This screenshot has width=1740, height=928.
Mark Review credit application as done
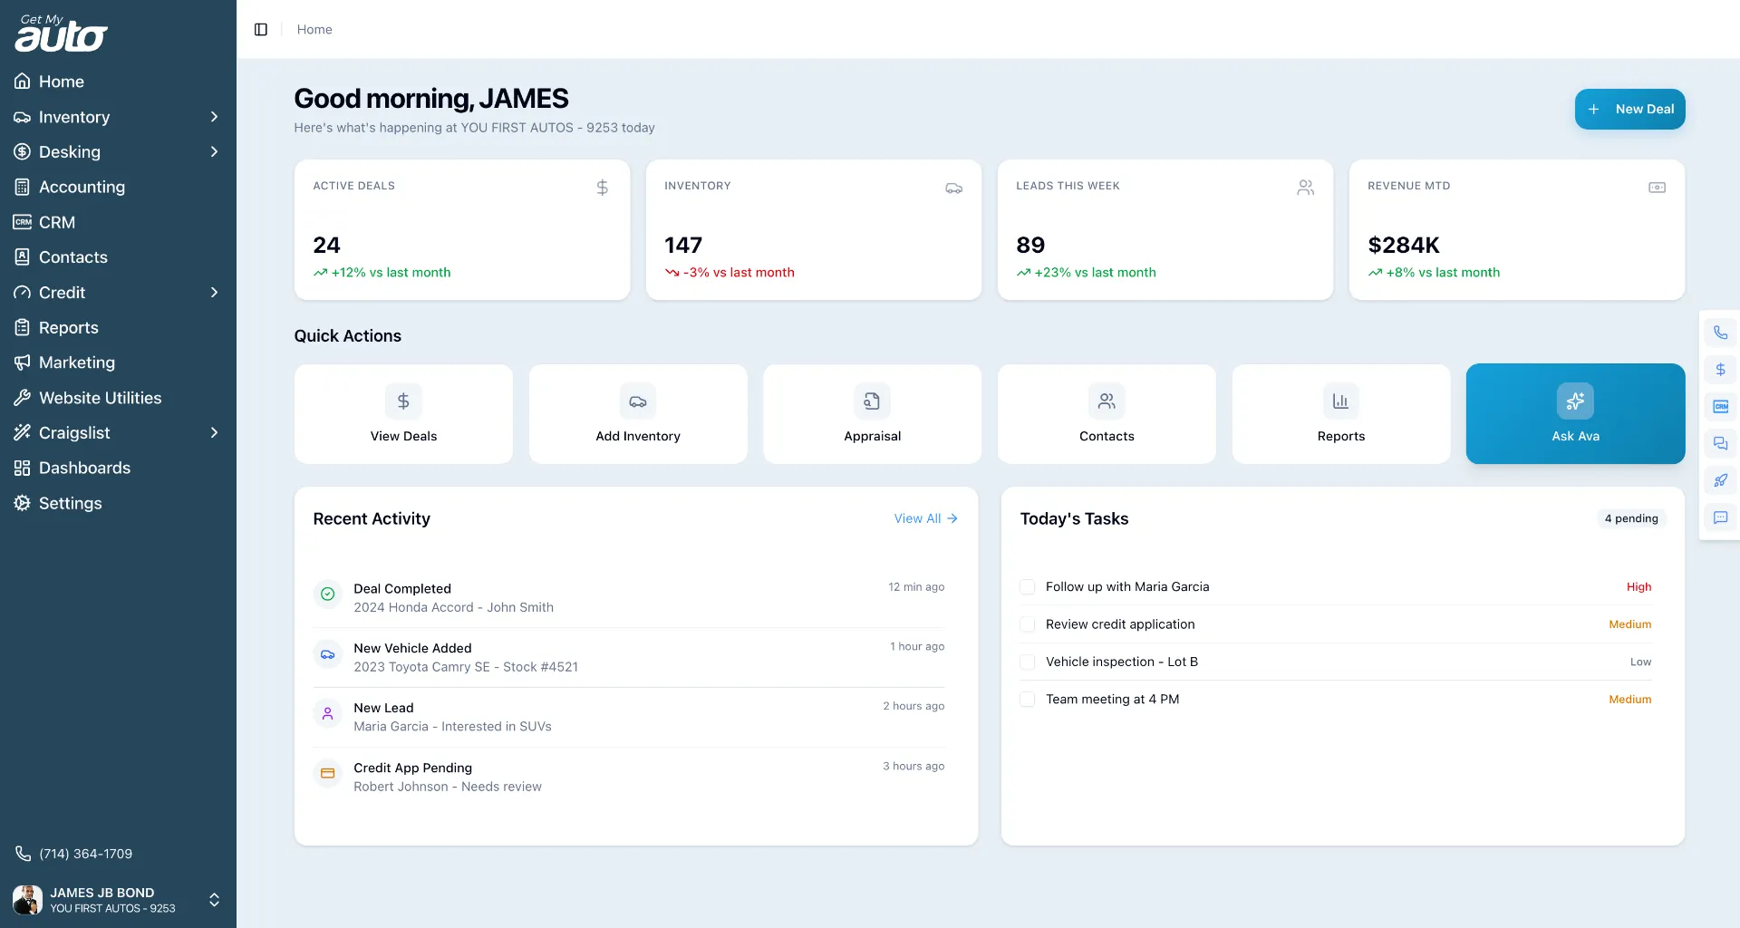1027,624
